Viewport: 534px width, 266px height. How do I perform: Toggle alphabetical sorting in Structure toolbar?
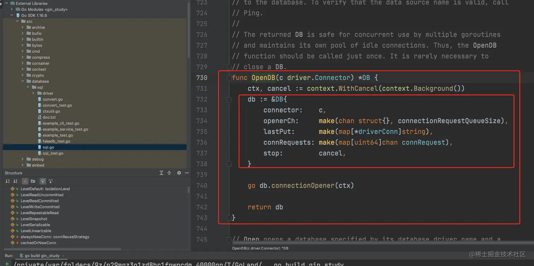(15, 181)
